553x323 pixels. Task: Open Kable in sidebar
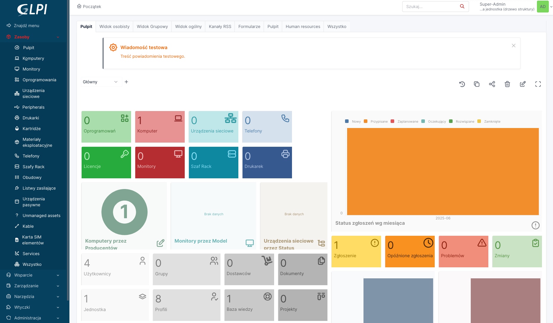(x=28, y=226)
